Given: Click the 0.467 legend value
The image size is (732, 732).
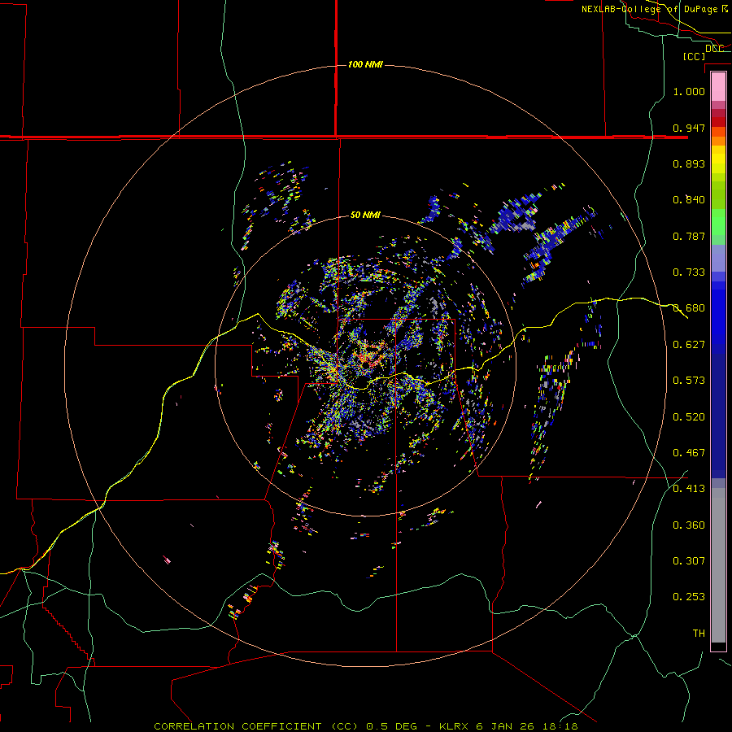Looking at the screenshot, I should tap(689, 453).
